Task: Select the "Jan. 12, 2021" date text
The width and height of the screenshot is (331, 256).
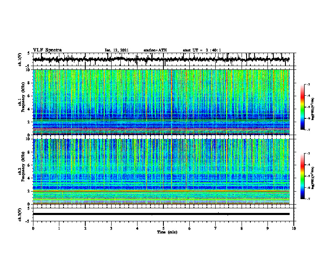Action: pyautogui.click(x=117, y=50)
